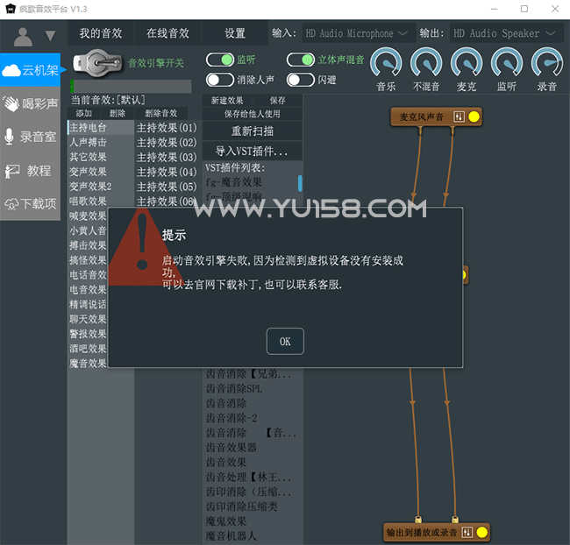Click OK in the 提示 dialog
The width and height of the screenshot is (570, 545).
[x=285, y=341]
